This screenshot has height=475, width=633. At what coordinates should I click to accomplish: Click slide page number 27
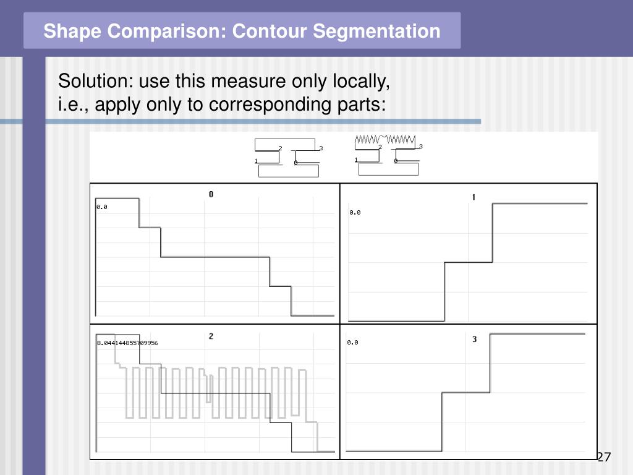(604, 457)
